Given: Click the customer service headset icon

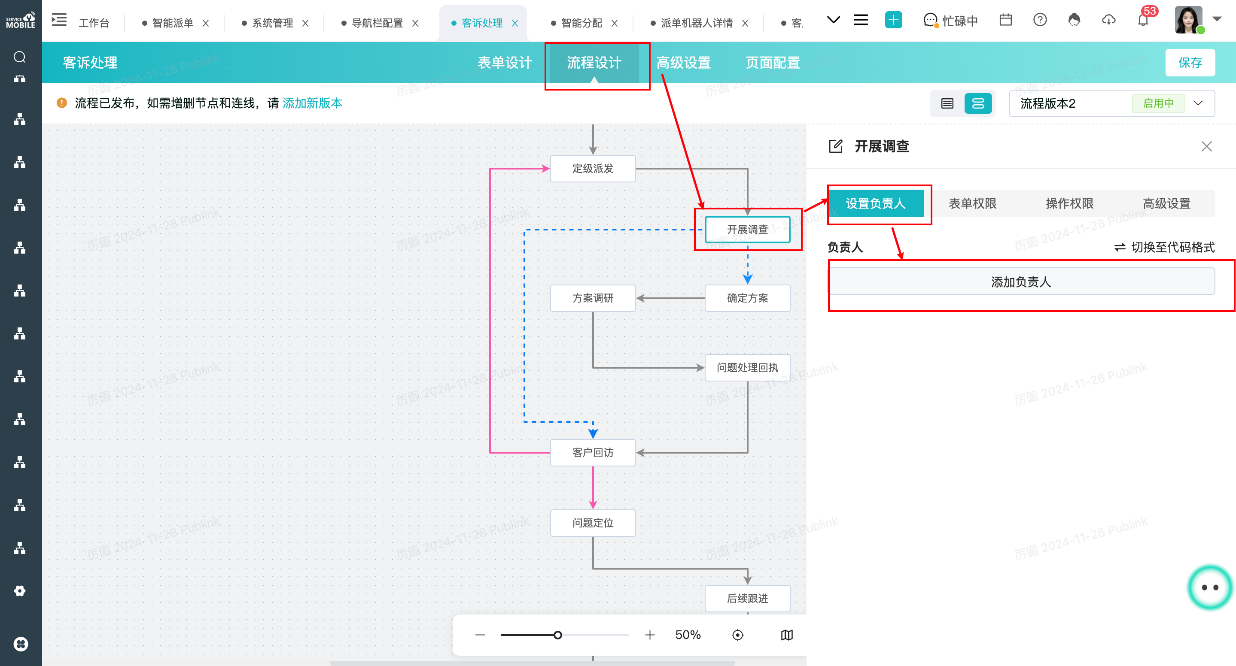Looking at the screenshot, I should (x=1074, y=20).
